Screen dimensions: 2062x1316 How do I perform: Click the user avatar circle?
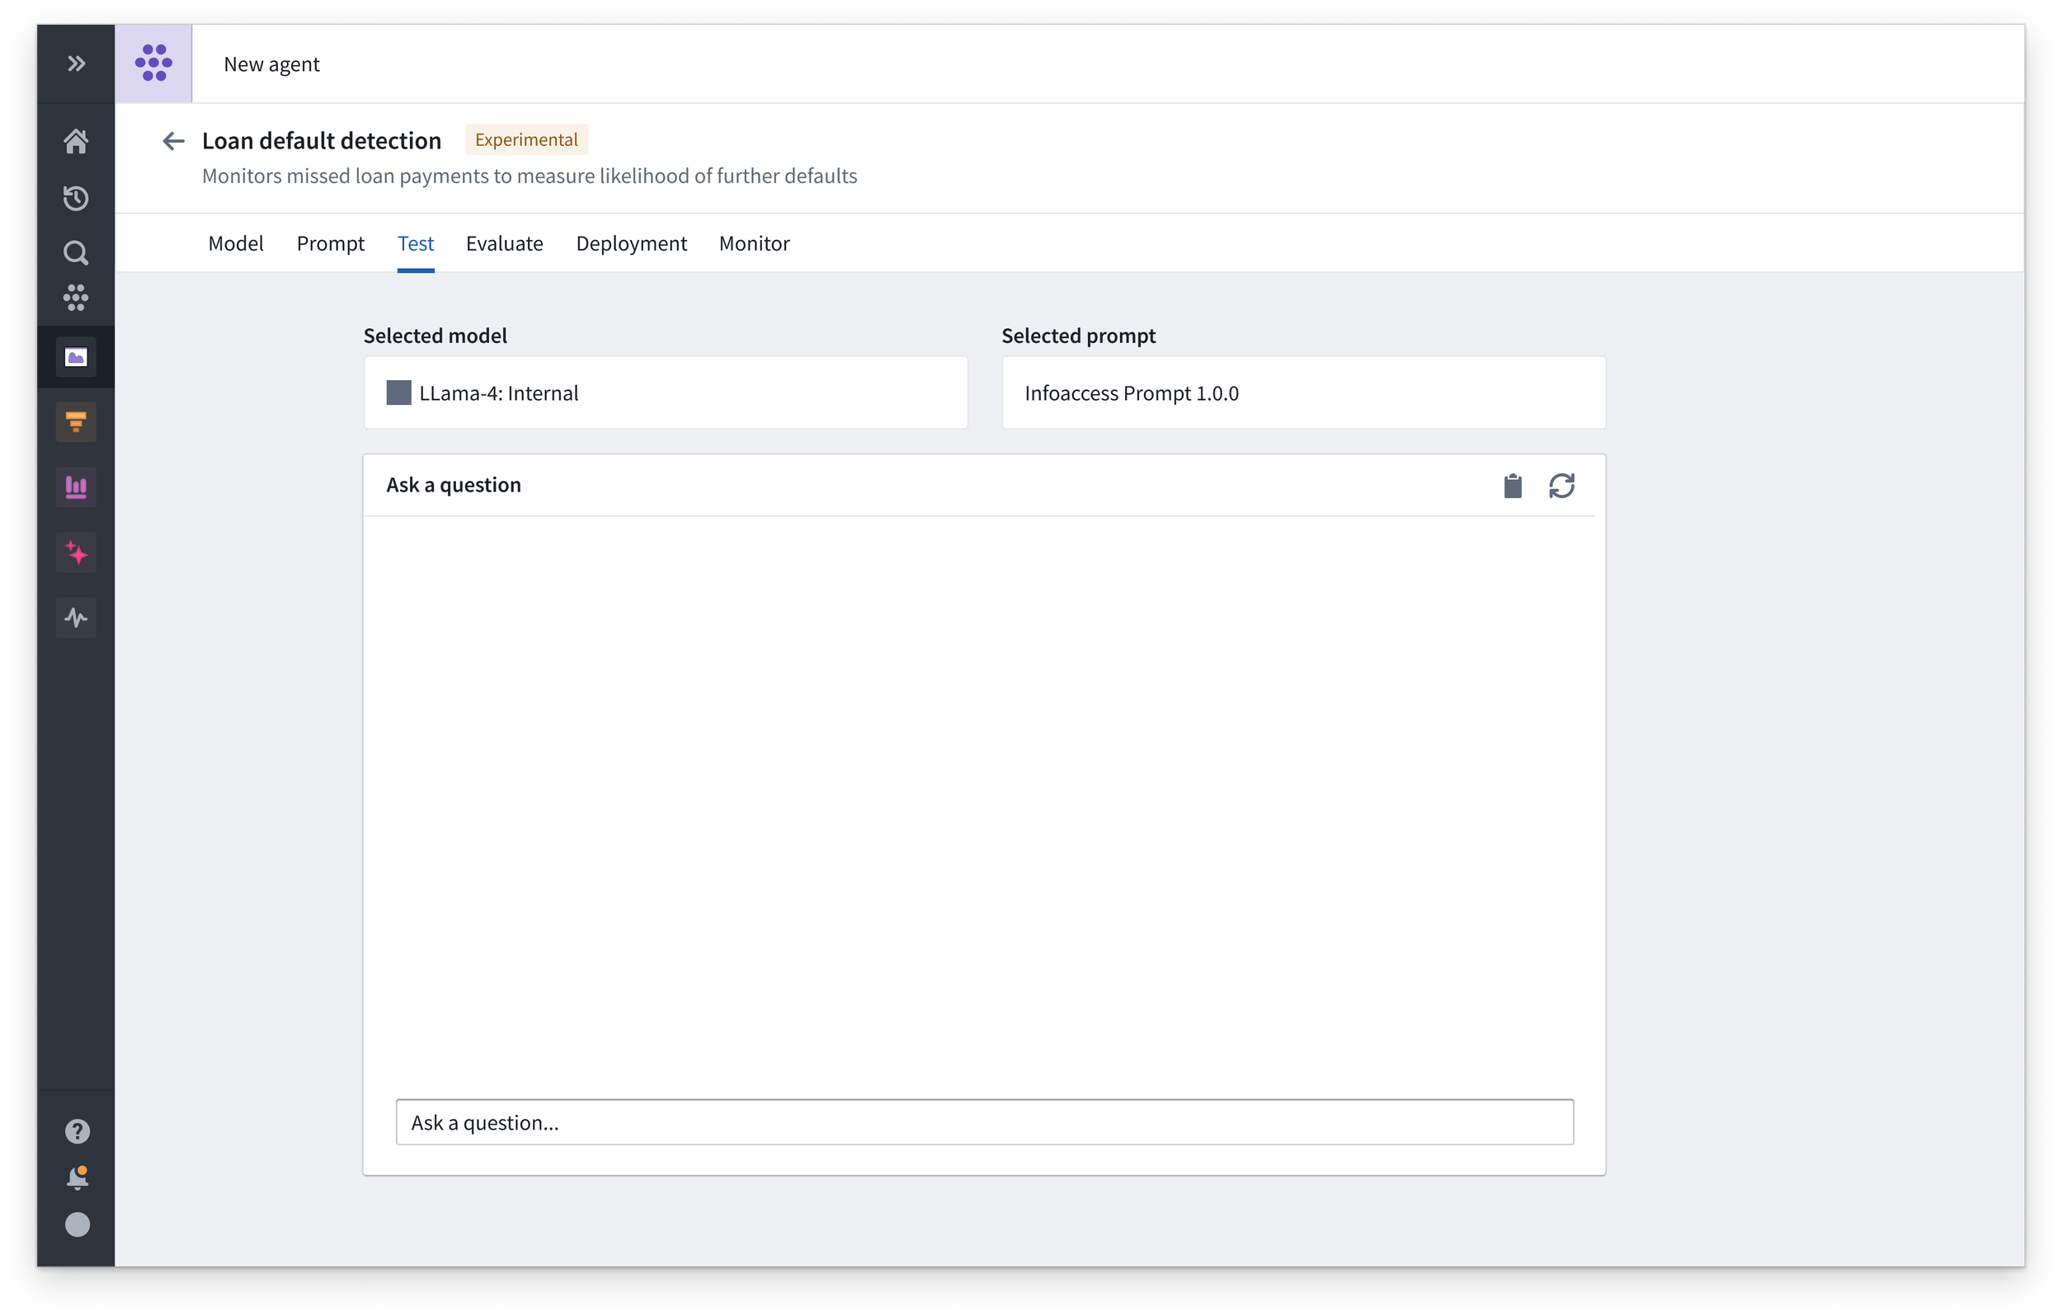tap(77, 1224)
